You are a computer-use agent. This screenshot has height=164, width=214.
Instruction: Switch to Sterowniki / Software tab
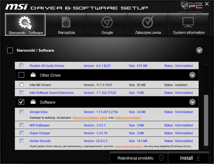tap(25, 24)
